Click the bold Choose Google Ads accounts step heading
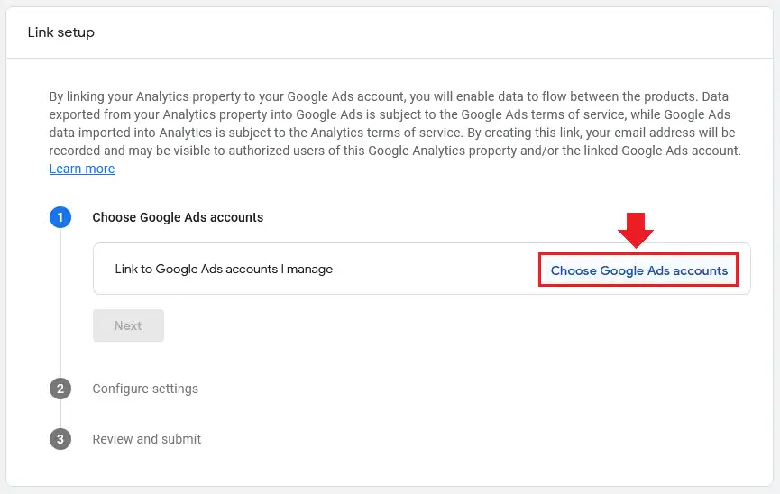Viewport: 780px width, 494px height. click(178, 217)
